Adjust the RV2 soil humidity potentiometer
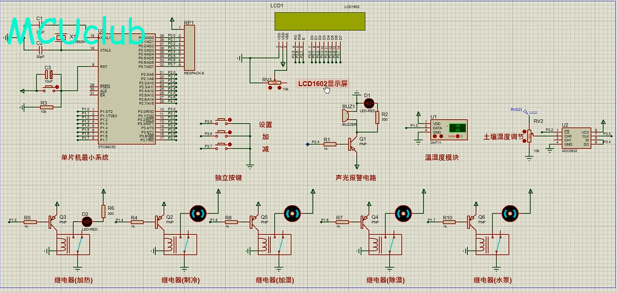Screen dimensions: 617x293 (x=530, y=136)
